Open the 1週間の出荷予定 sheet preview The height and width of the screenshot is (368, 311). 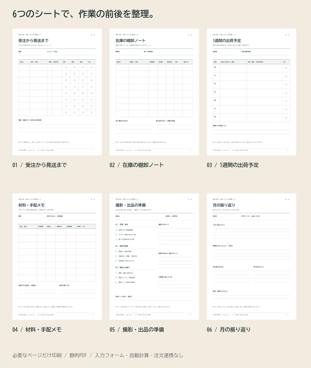[251, 92]
